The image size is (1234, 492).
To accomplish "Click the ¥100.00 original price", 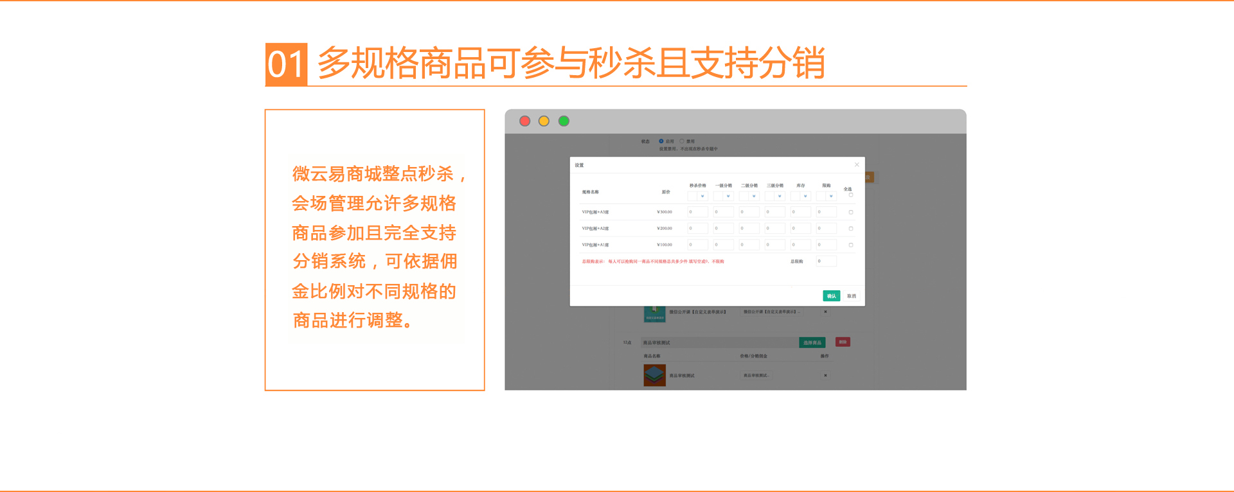I will pyautogui.click(x=665, y=245).
